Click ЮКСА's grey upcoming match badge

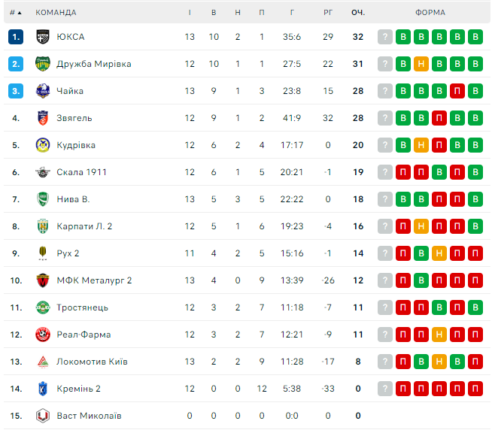tap(385, 37)
